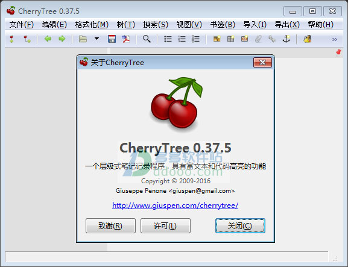Open the 视图(V) menu
Viewport: 348px width, 267px height.
click(x=189, y=24)
